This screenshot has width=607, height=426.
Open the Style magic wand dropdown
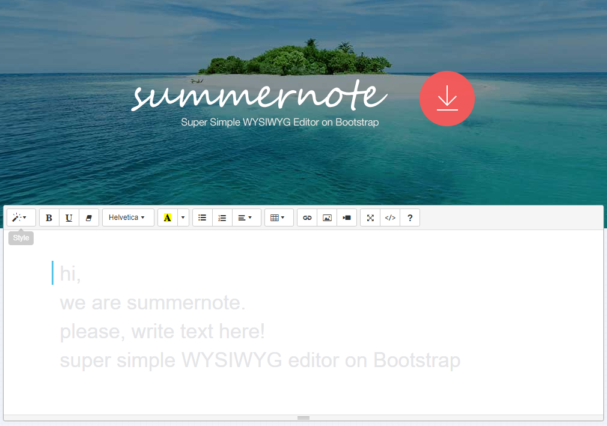(x=21, y=218)
